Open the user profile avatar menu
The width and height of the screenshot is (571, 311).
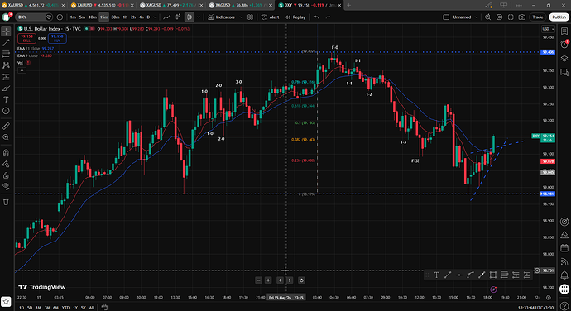pyautogui.click(x=6, y=17)
